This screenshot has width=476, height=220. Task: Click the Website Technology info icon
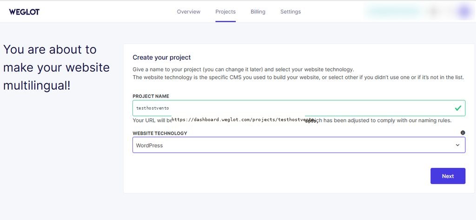463,133
